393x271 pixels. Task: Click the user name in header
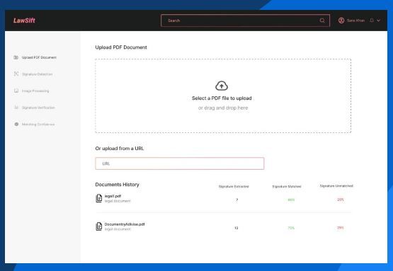[x=356, y=21]
